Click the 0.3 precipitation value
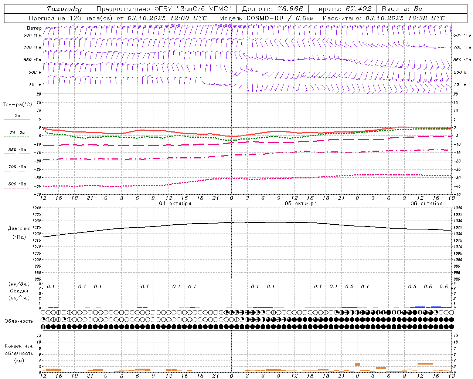Viewport: 473px width, 379px height. (412, 287)
